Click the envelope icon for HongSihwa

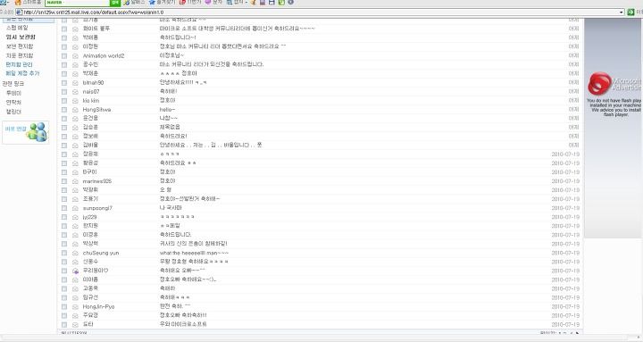click(x=75, y=110)
